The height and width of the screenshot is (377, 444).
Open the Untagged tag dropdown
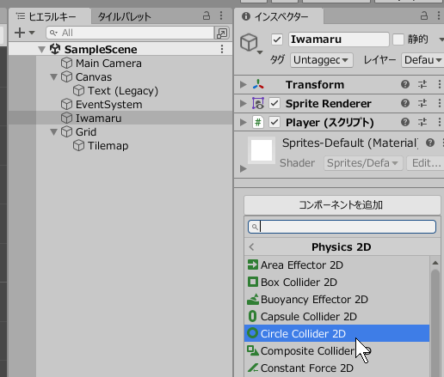[x=322, y=60]
